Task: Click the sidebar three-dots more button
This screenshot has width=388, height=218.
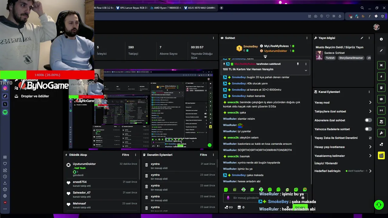Action: (x=5, y=209)
